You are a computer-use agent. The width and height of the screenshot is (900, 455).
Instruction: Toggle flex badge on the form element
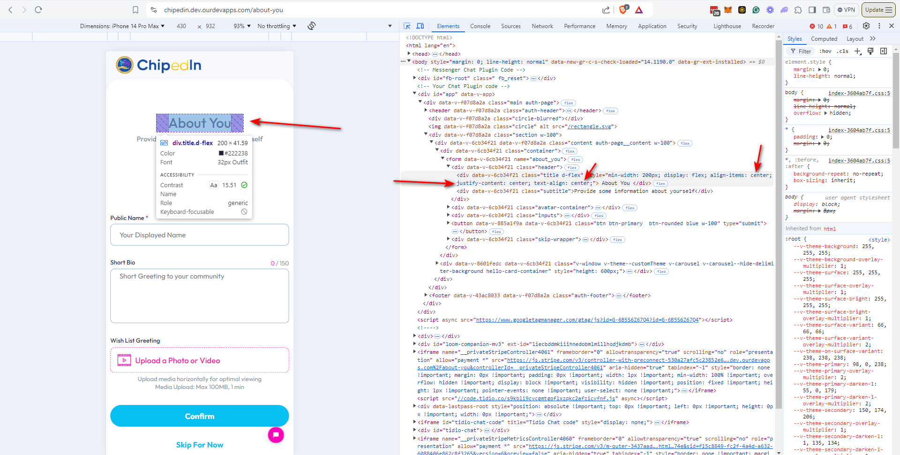tap(576, 160)
